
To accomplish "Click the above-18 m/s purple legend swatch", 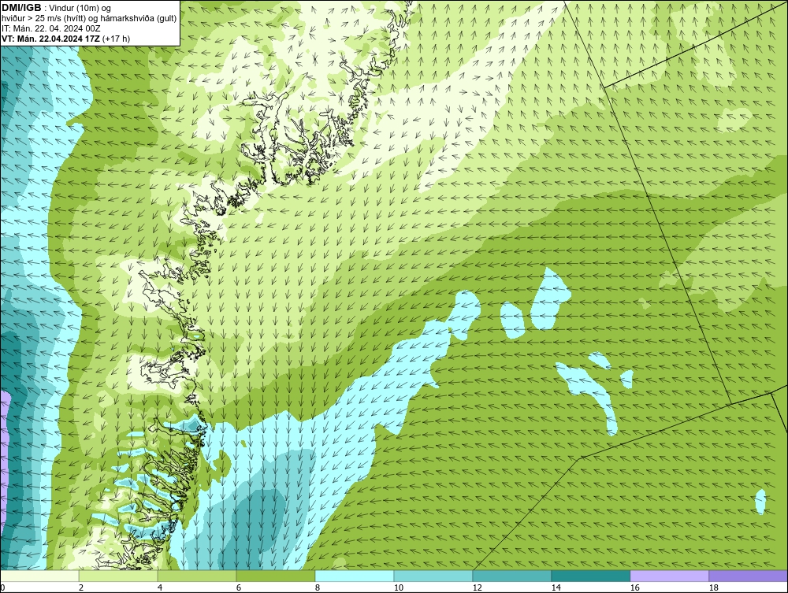I will (749, 576).
